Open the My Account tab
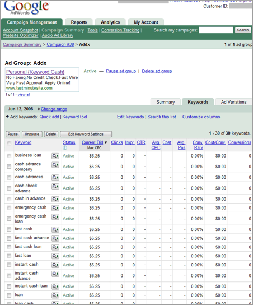 [x=146, y=22]
